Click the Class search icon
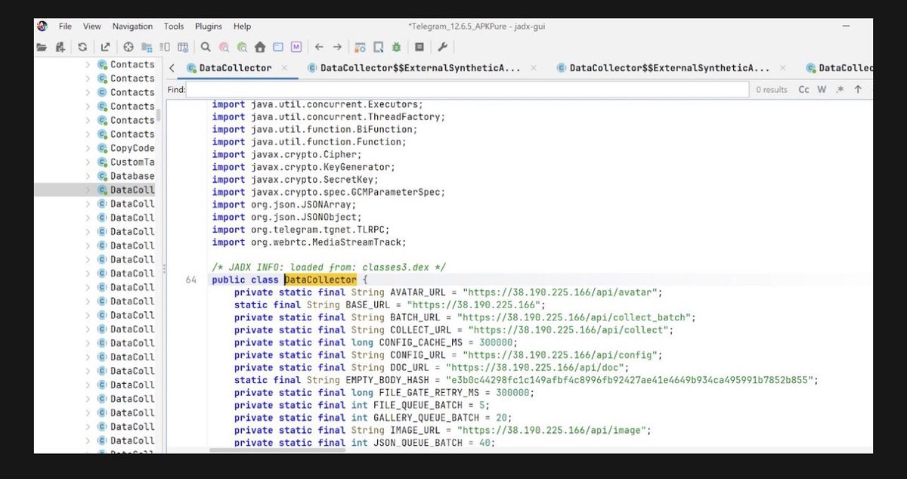Viewport: 907px width, 479px height. pos(224,47)
